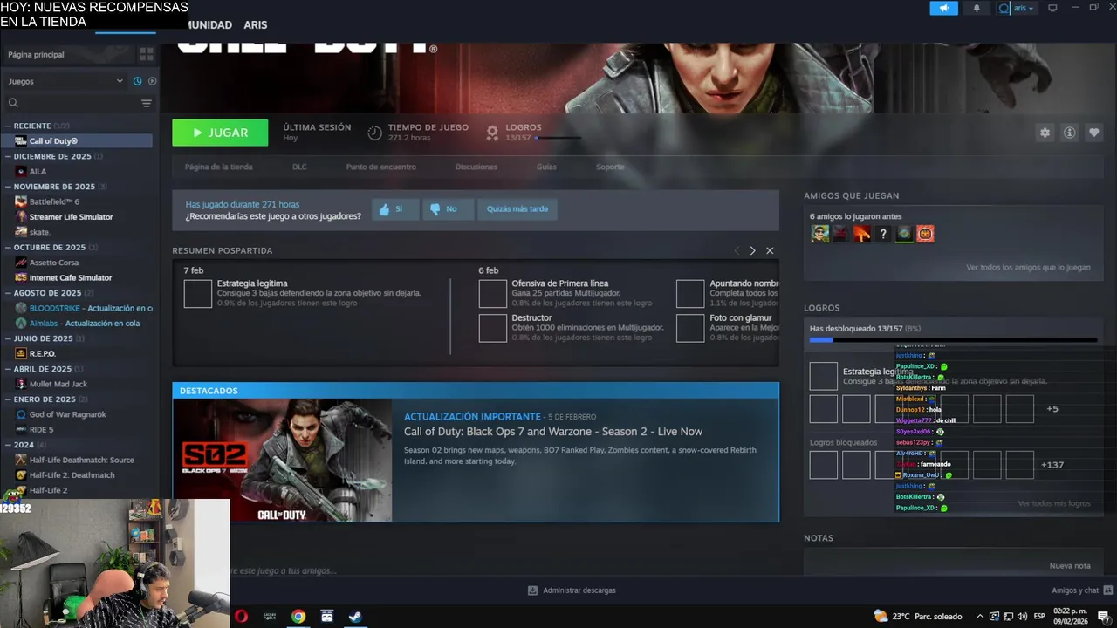Open the first friend avatar with sunglasses

819,234
